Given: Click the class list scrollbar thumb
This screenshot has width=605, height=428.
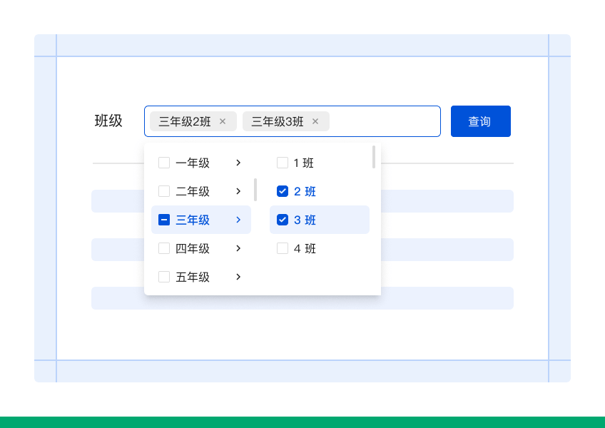Looking at the screenshot, I should [374, 157].
